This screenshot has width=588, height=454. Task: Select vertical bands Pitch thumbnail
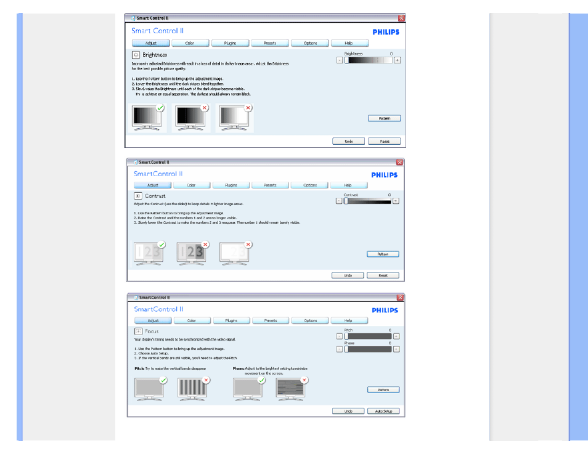(x=193, y=389)
